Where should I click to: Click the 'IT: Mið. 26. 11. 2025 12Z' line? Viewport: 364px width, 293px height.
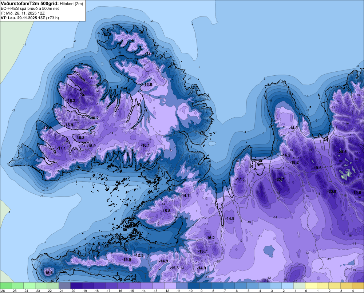click(23, 13)
